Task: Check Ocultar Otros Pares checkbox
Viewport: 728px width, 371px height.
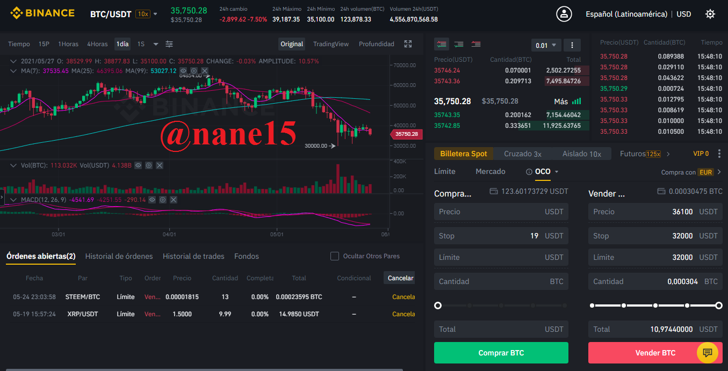Action: click(334, 256)
